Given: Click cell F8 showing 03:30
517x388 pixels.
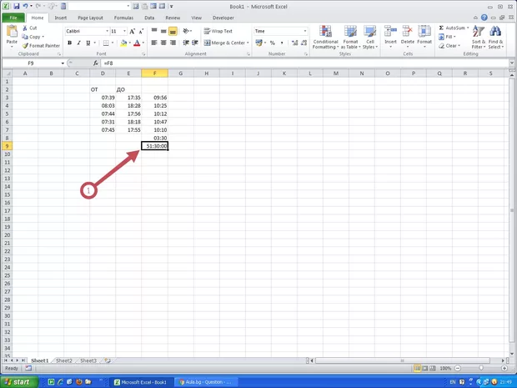Looking at the screenshot, I should point(154,138).
